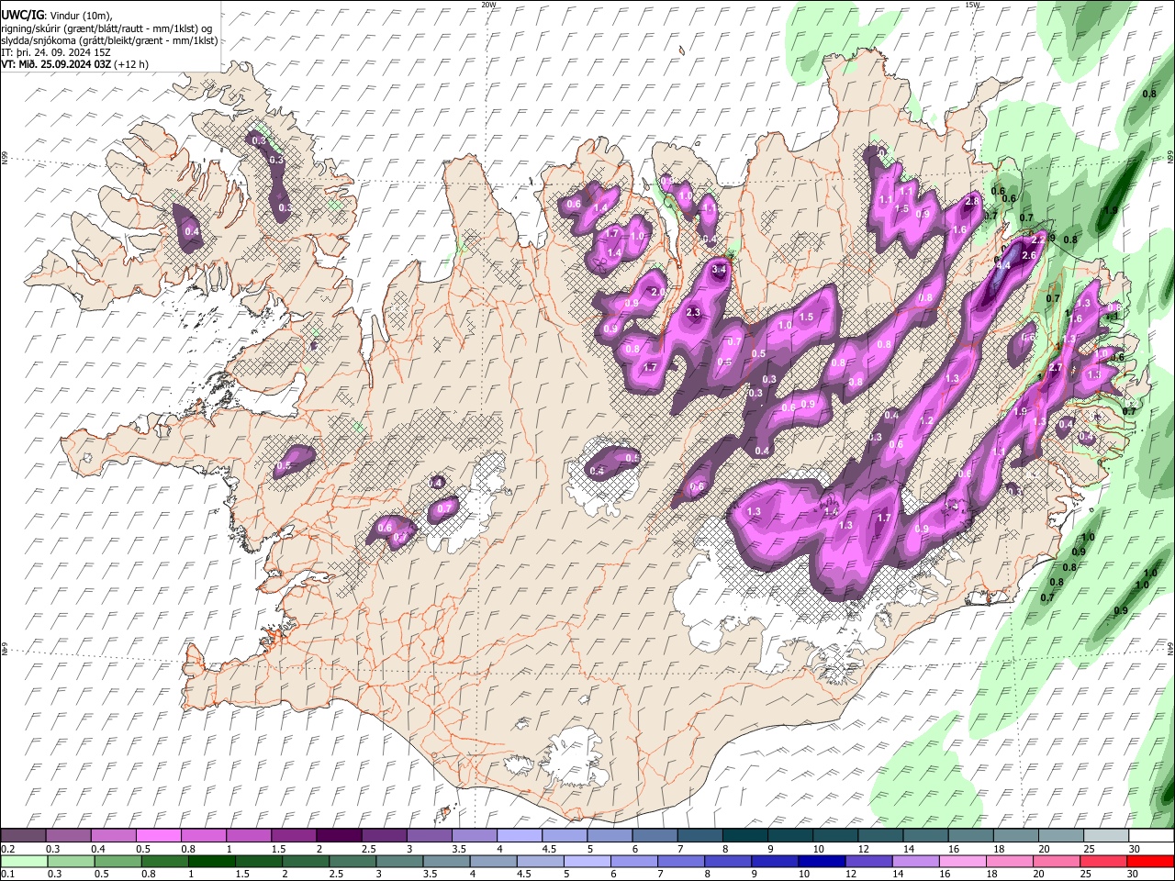1175x881 pixels.
Task: Select the 'VT: Mið. 25.09.2024 03Z (+12 h)' line
Action: pos(75,64)
